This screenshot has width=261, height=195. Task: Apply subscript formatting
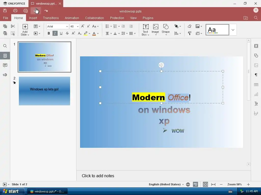[x=80, y=33]
